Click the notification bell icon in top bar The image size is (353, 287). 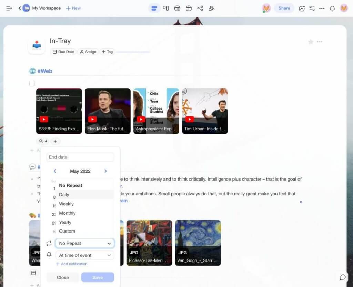[x=332, y=8]
